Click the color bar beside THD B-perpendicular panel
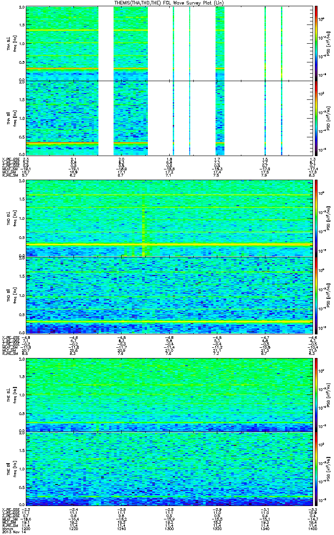 (x=316, y=218)
